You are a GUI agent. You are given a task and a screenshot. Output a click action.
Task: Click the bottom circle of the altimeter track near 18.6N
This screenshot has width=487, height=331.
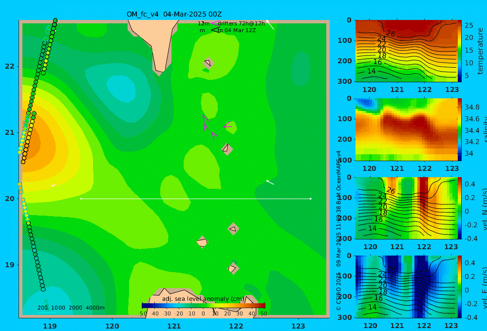click(43, 289)
